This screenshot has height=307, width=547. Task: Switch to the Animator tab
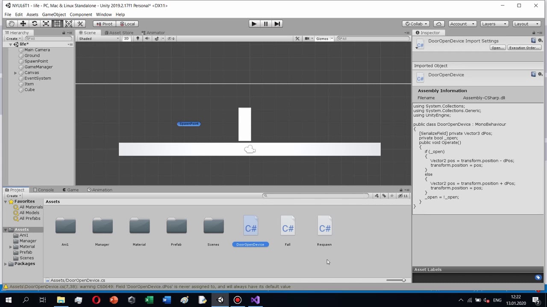pos(153,33)
